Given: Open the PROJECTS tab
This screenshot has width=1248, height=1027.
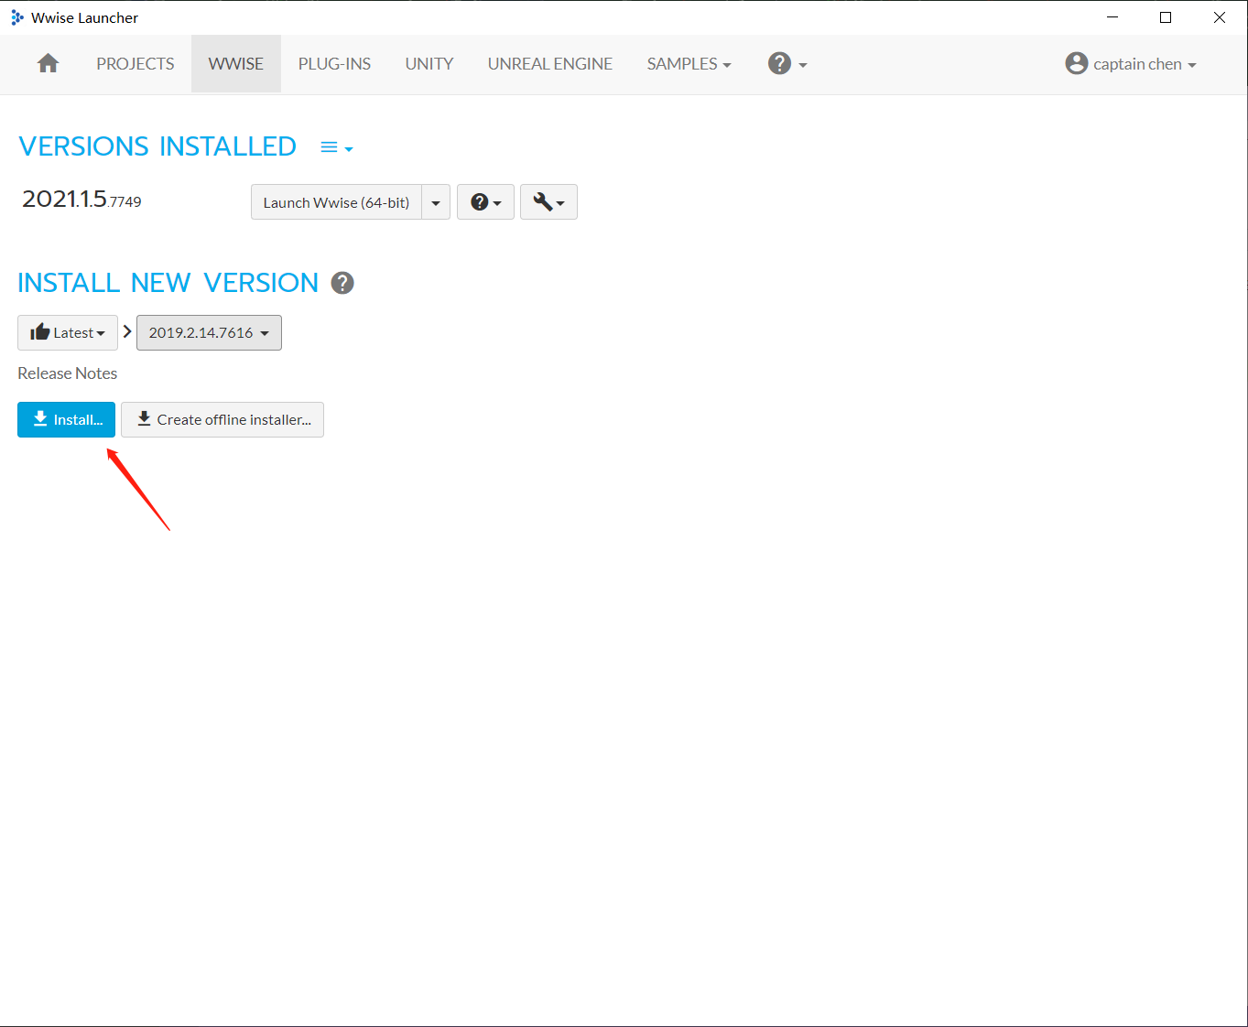Looking at the screenshot, I should click(x=136, y=63).
